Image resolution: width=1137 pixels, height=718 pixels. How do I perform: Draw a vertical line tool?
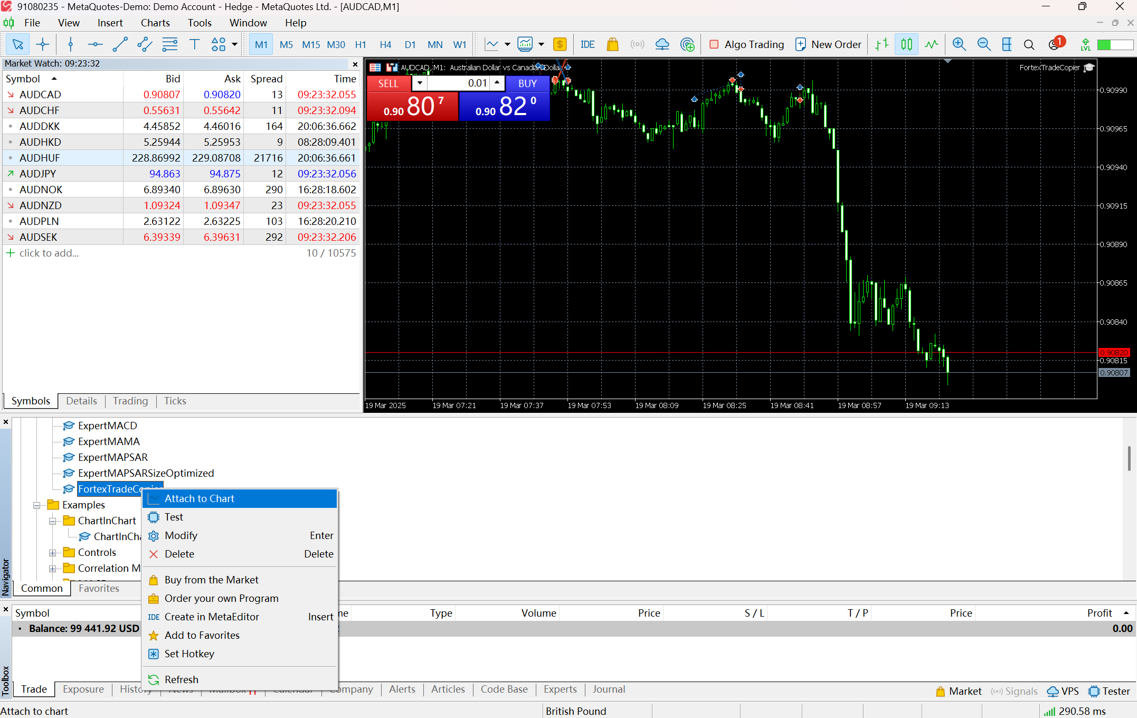click(x=70, y=44)
